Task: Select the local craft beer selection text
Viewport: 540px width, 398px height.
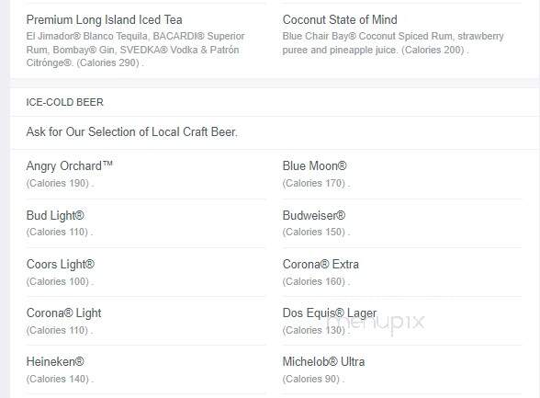Action: click(x=132, y=132)
